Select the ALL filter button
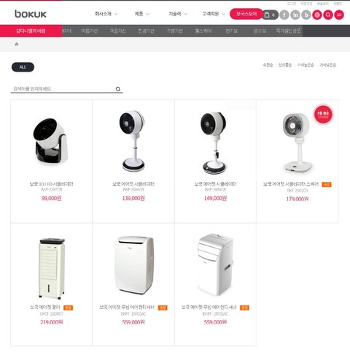 click(23, 67)
